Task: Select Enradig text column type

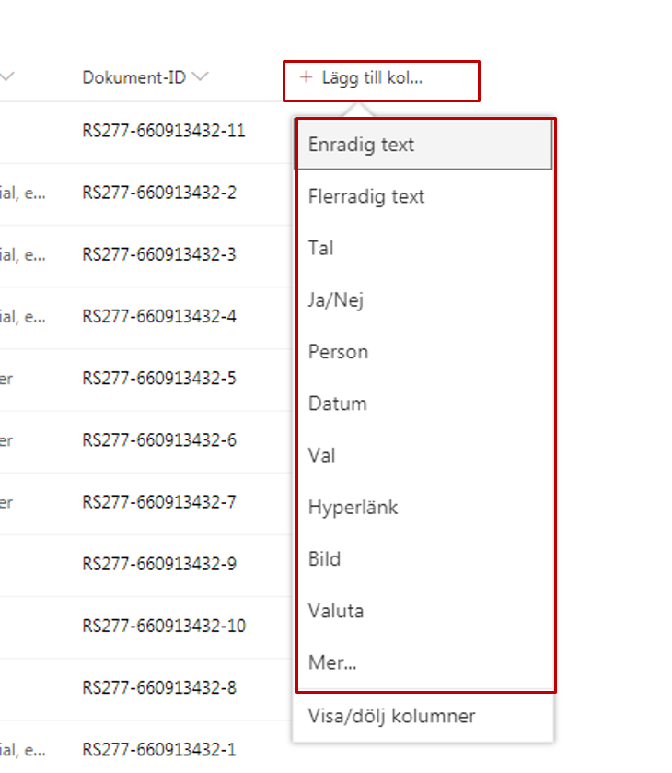Action: pos(362,145)
